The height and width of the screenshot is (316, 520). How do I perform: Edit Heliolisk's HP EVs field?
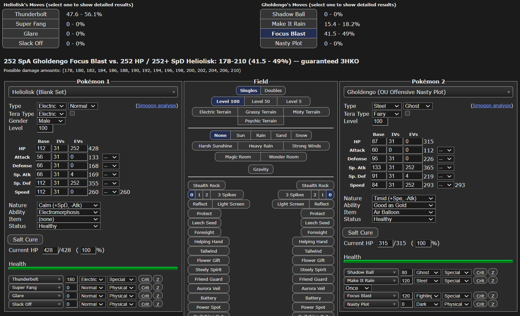(78, 148)
